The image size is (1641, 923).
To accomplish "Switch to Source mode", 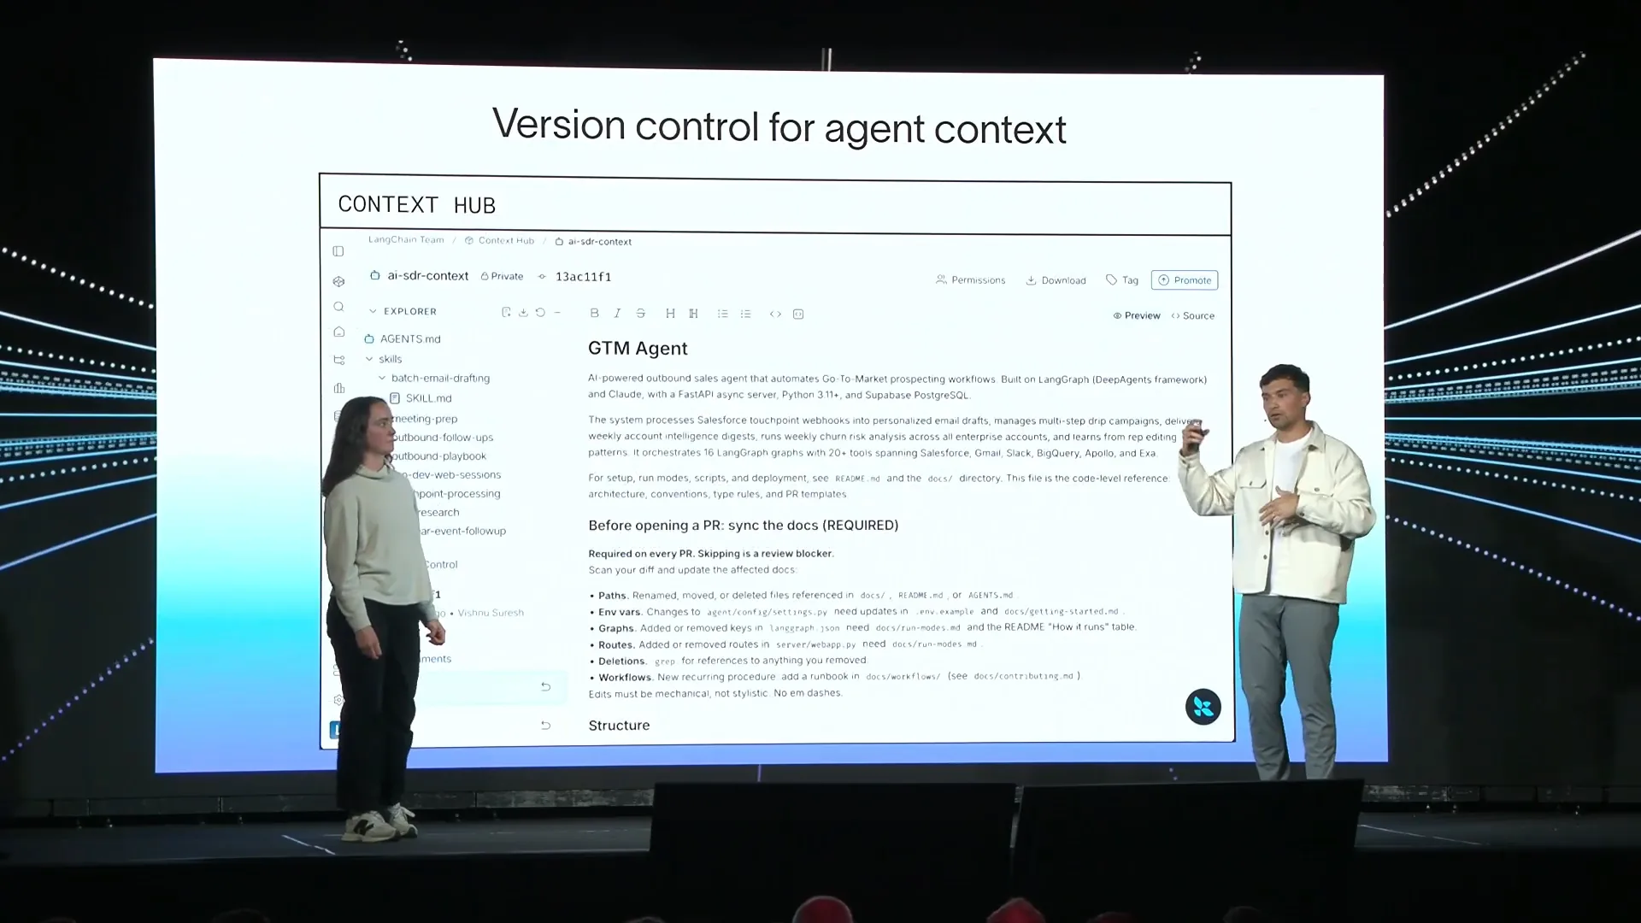I will [1192, 315].
